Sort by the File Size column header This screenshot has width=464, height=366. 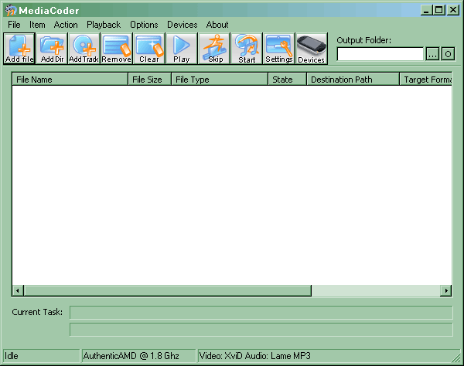[150, 80]
